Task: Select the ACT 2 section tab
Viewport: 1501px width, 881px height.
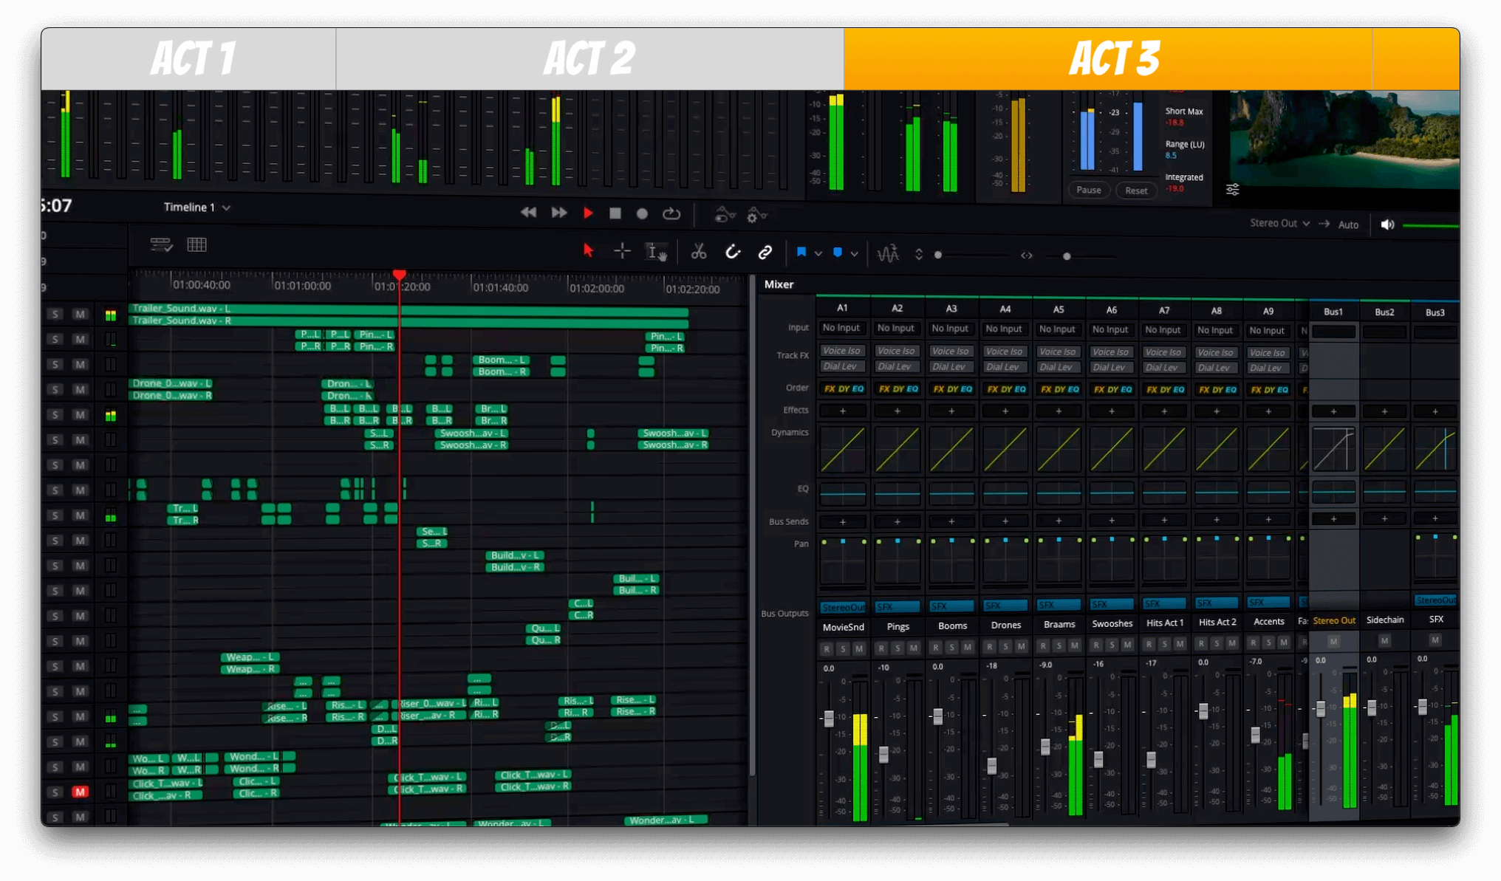Action: [589, 59]
